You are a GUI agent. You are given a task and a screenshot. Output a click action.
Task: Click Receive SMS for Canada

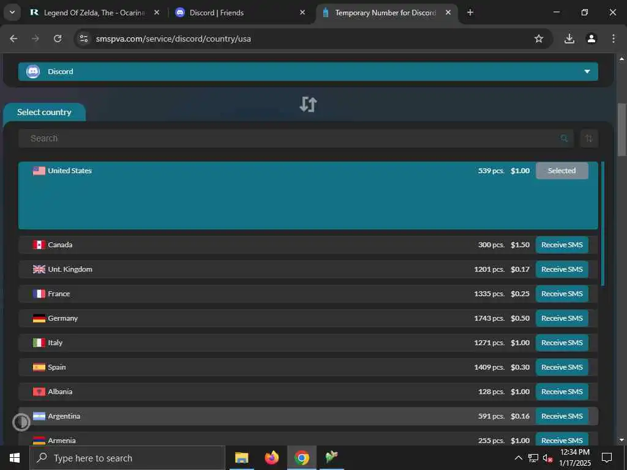(x=562, y=245)
